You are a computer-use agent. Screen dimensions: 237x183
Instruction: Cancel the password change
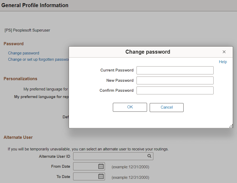167,107
